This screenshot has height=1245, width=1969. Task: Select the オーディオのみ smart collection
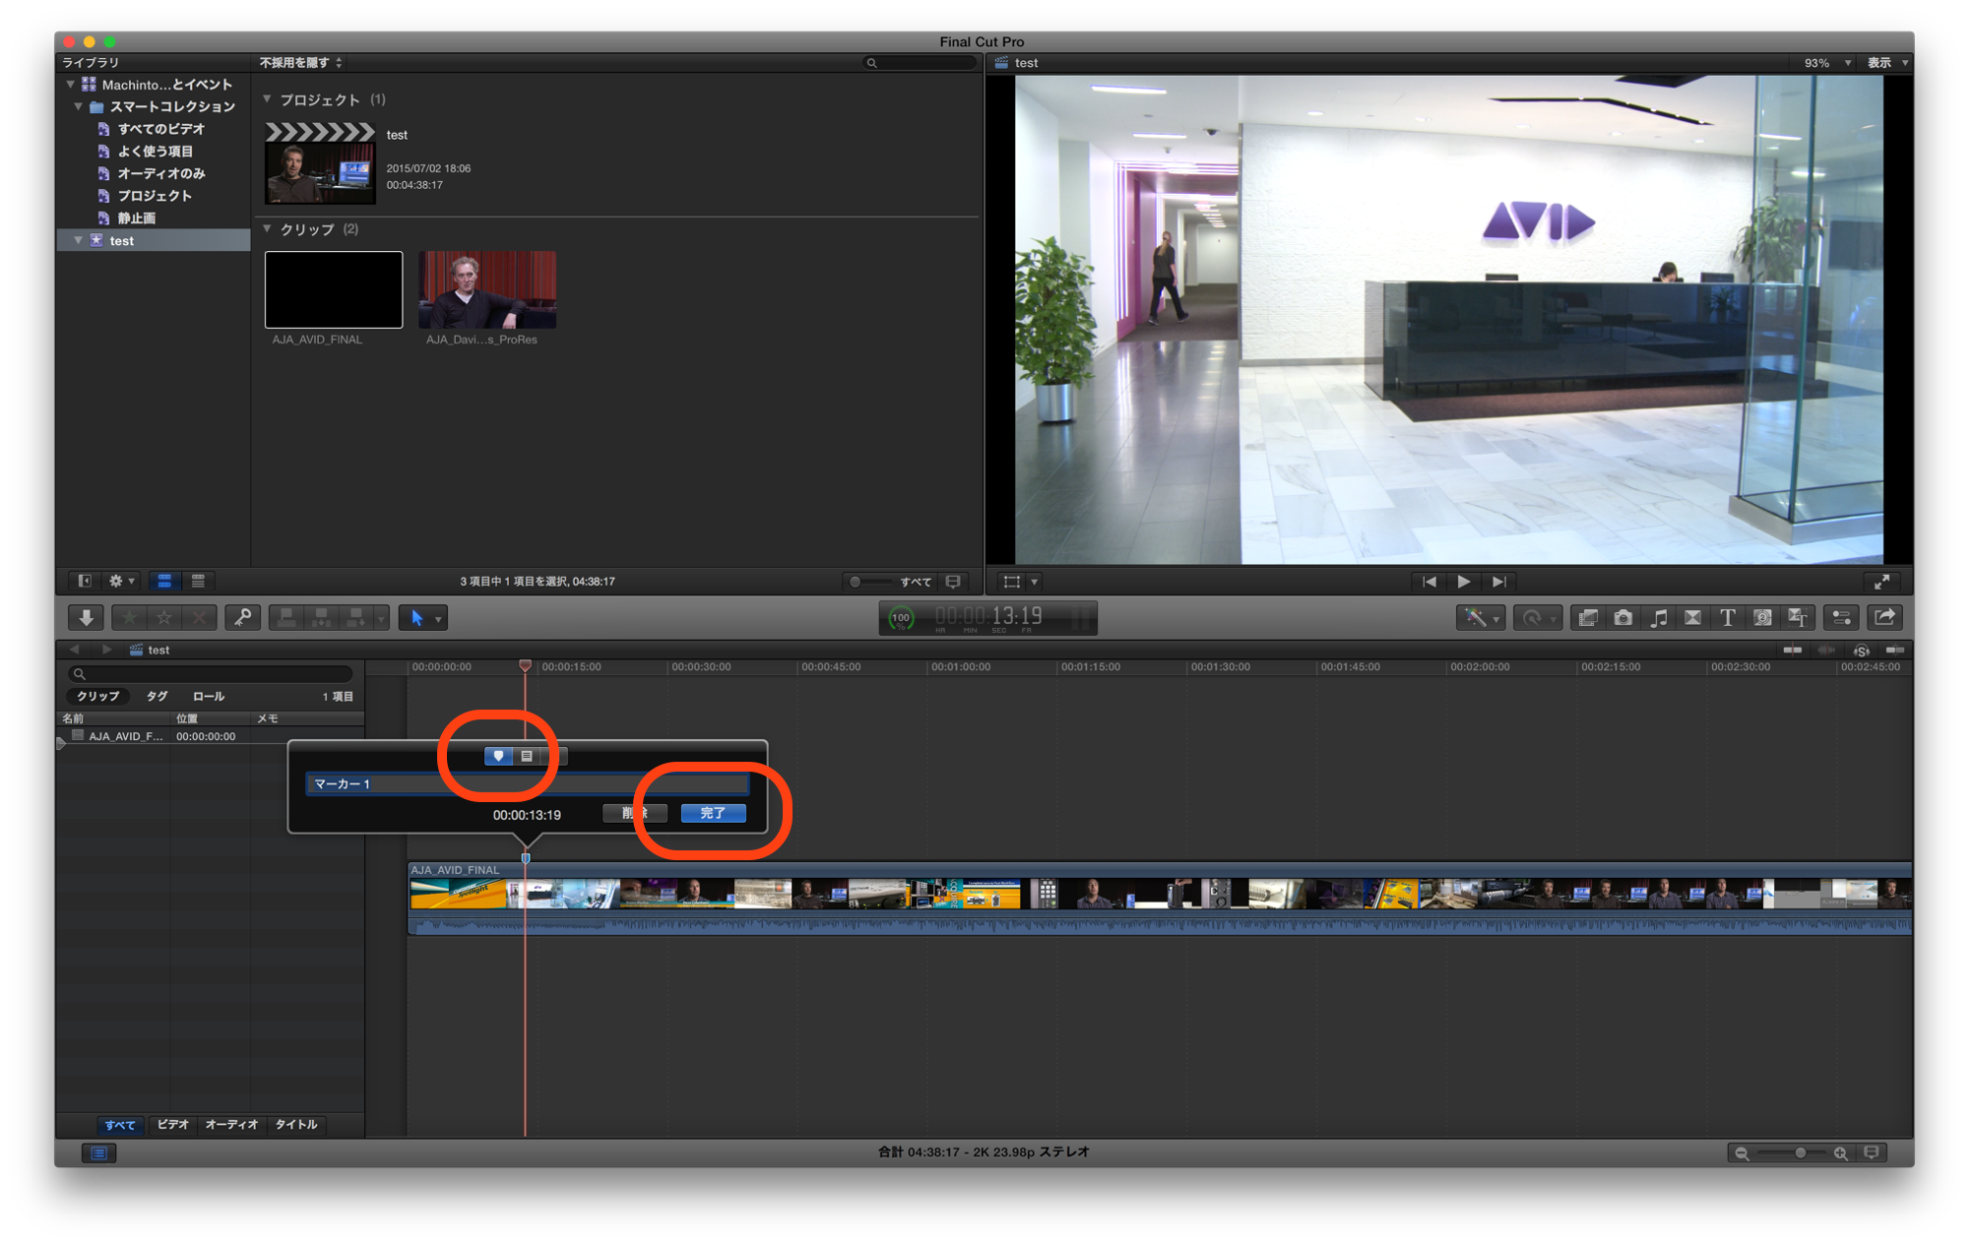tap(160, 173)
